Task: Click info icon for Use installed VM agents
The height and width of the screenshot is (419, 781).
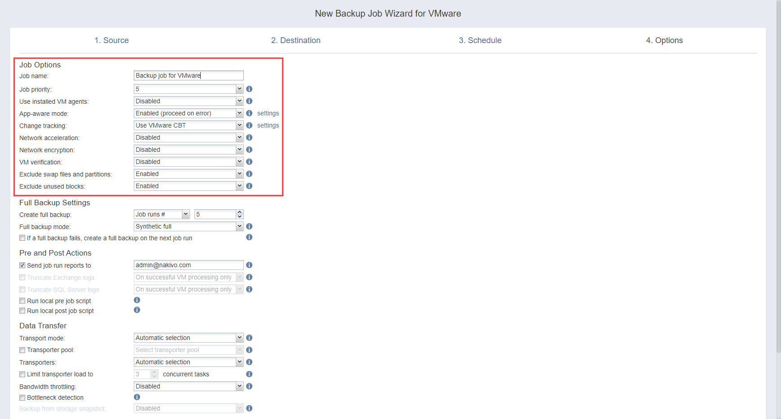Action: click(249, 101)
